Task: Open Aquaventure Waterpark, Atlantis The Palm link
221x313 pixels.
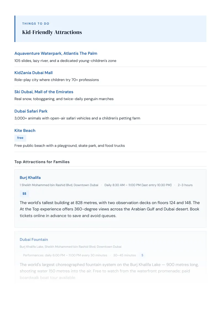Action: click(56, 53)
